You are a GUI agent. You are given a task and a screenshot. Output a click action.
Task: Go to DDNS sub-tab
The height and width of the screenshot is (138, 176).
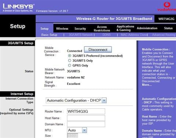(x=106, y=35)
